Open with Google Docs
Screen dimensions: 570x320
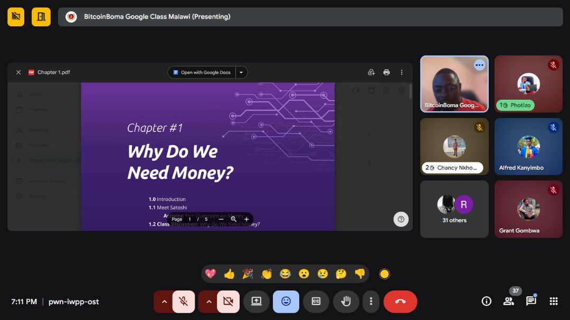[x=202, y=72]
